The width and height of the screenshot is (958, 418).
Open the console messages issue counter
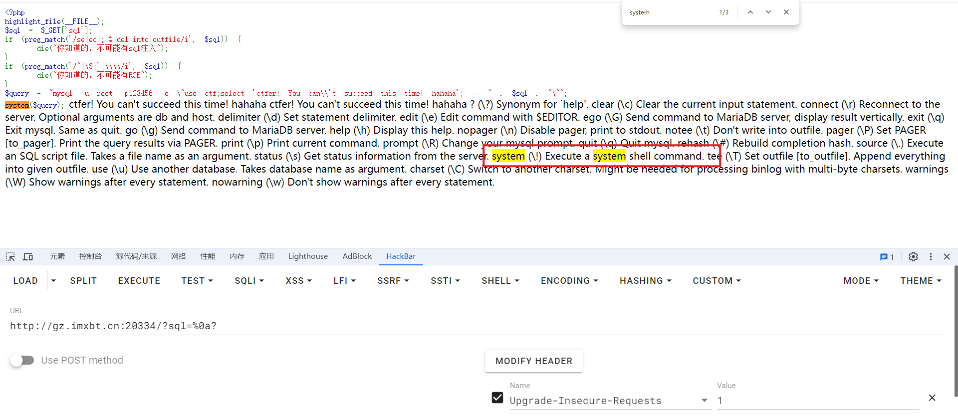pyautogui.click(x=887, y=257)
